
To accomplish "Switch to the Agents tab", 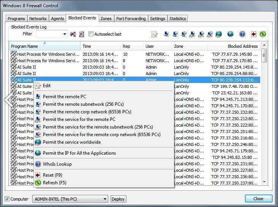I will point(57,19).
